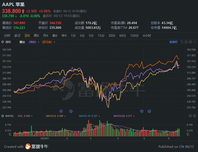Switch to 4小时 chart interval
This screenshot has width=198, height=152.
[x=147, y=36]
